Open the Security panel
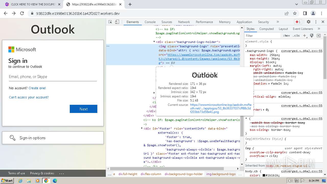Image resolution: width=327 pixels, height=184 pixels. click(x=263, y=22)
